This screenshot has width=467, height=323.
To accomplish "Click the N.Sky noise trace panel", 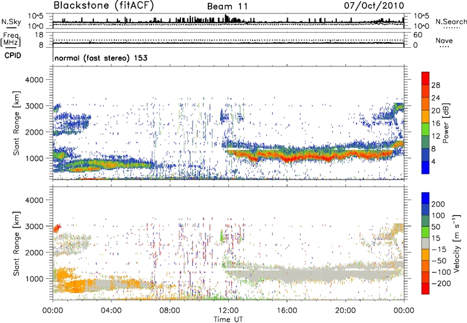I will pos(228,21).
